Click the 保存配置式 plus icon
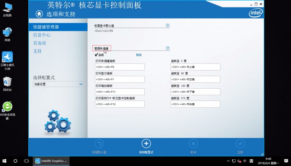This screenshot has width=291, height=166. point(146,143)
